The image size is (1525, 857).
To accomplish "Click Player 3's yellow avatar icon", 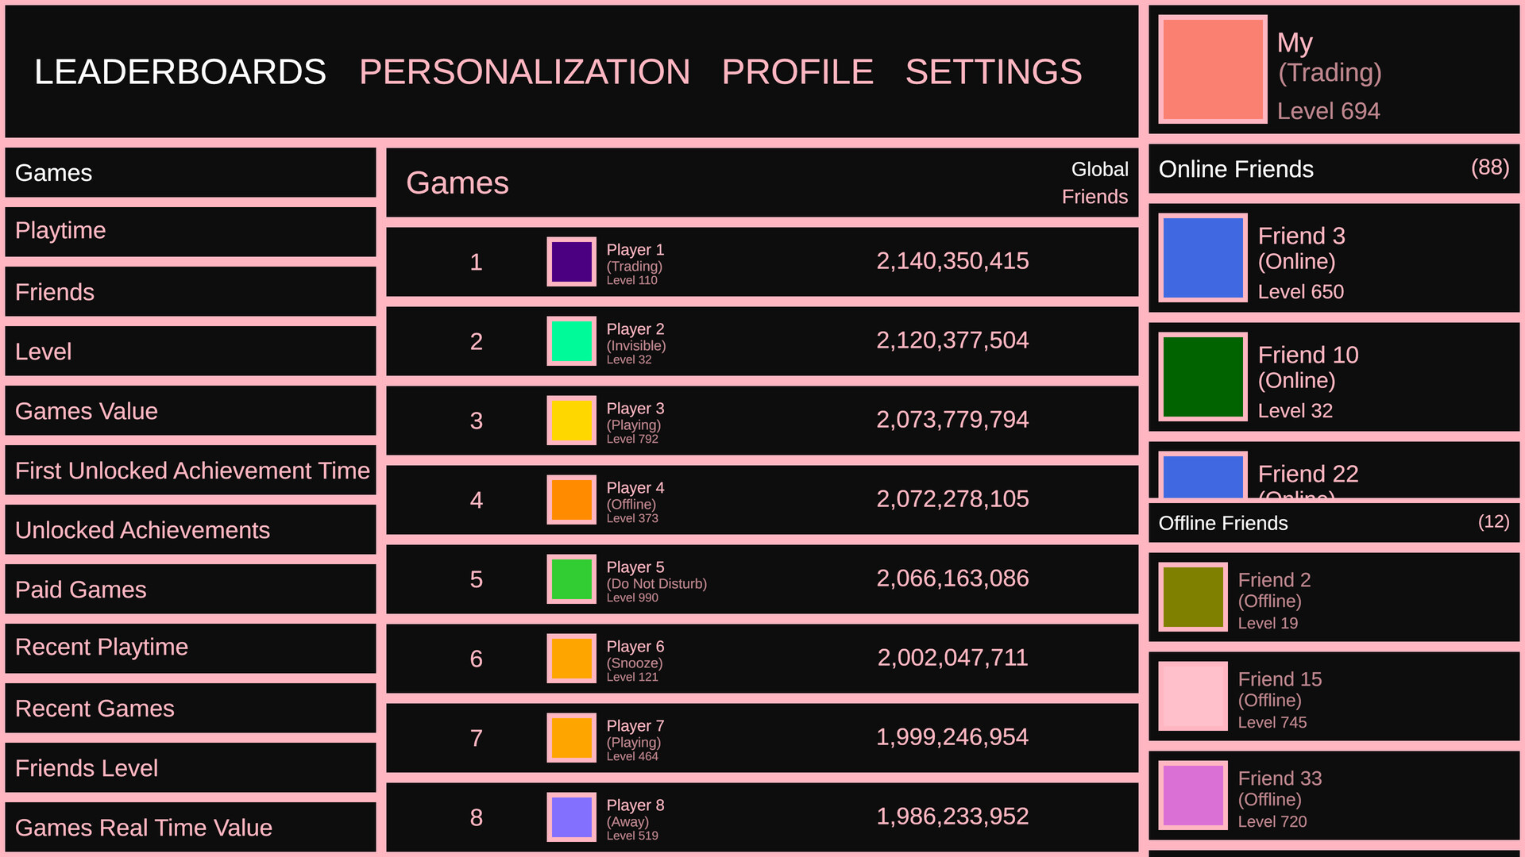I will pyautogui.click(x=571, y=421).
